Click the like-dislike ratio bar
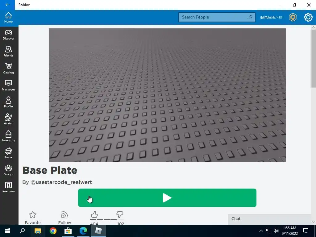316x237 pixels. coord(107,220)
